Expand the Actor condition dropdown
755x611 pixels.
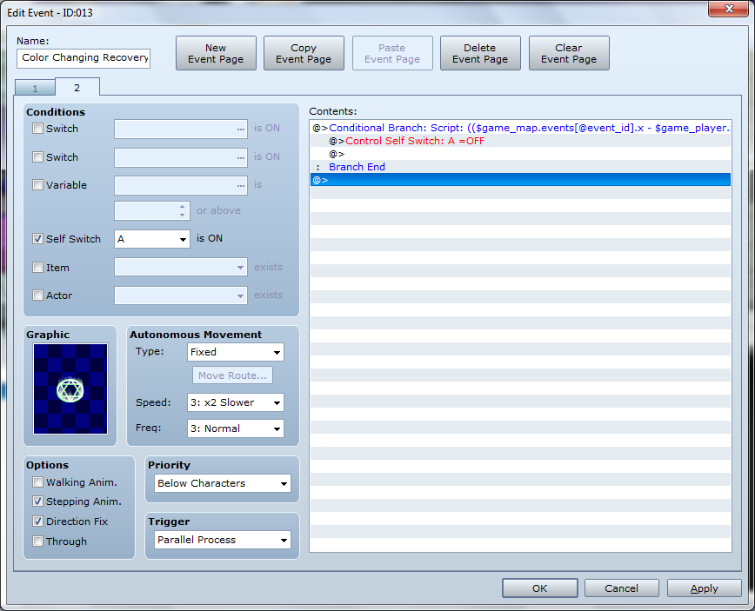coord(181,296)
